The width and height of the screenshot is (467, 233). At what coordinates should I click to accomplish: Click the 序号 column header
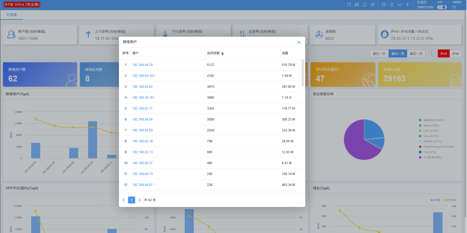(x=125, y=53)
